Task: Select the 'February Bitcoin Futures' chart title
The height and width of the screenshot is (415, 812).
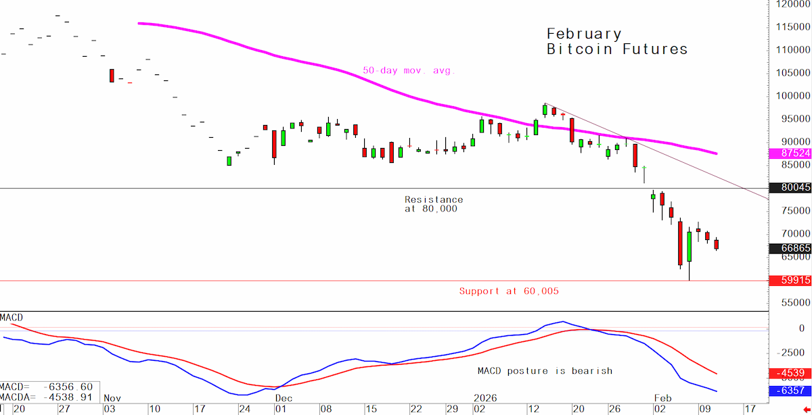Action: coord(616,41)
